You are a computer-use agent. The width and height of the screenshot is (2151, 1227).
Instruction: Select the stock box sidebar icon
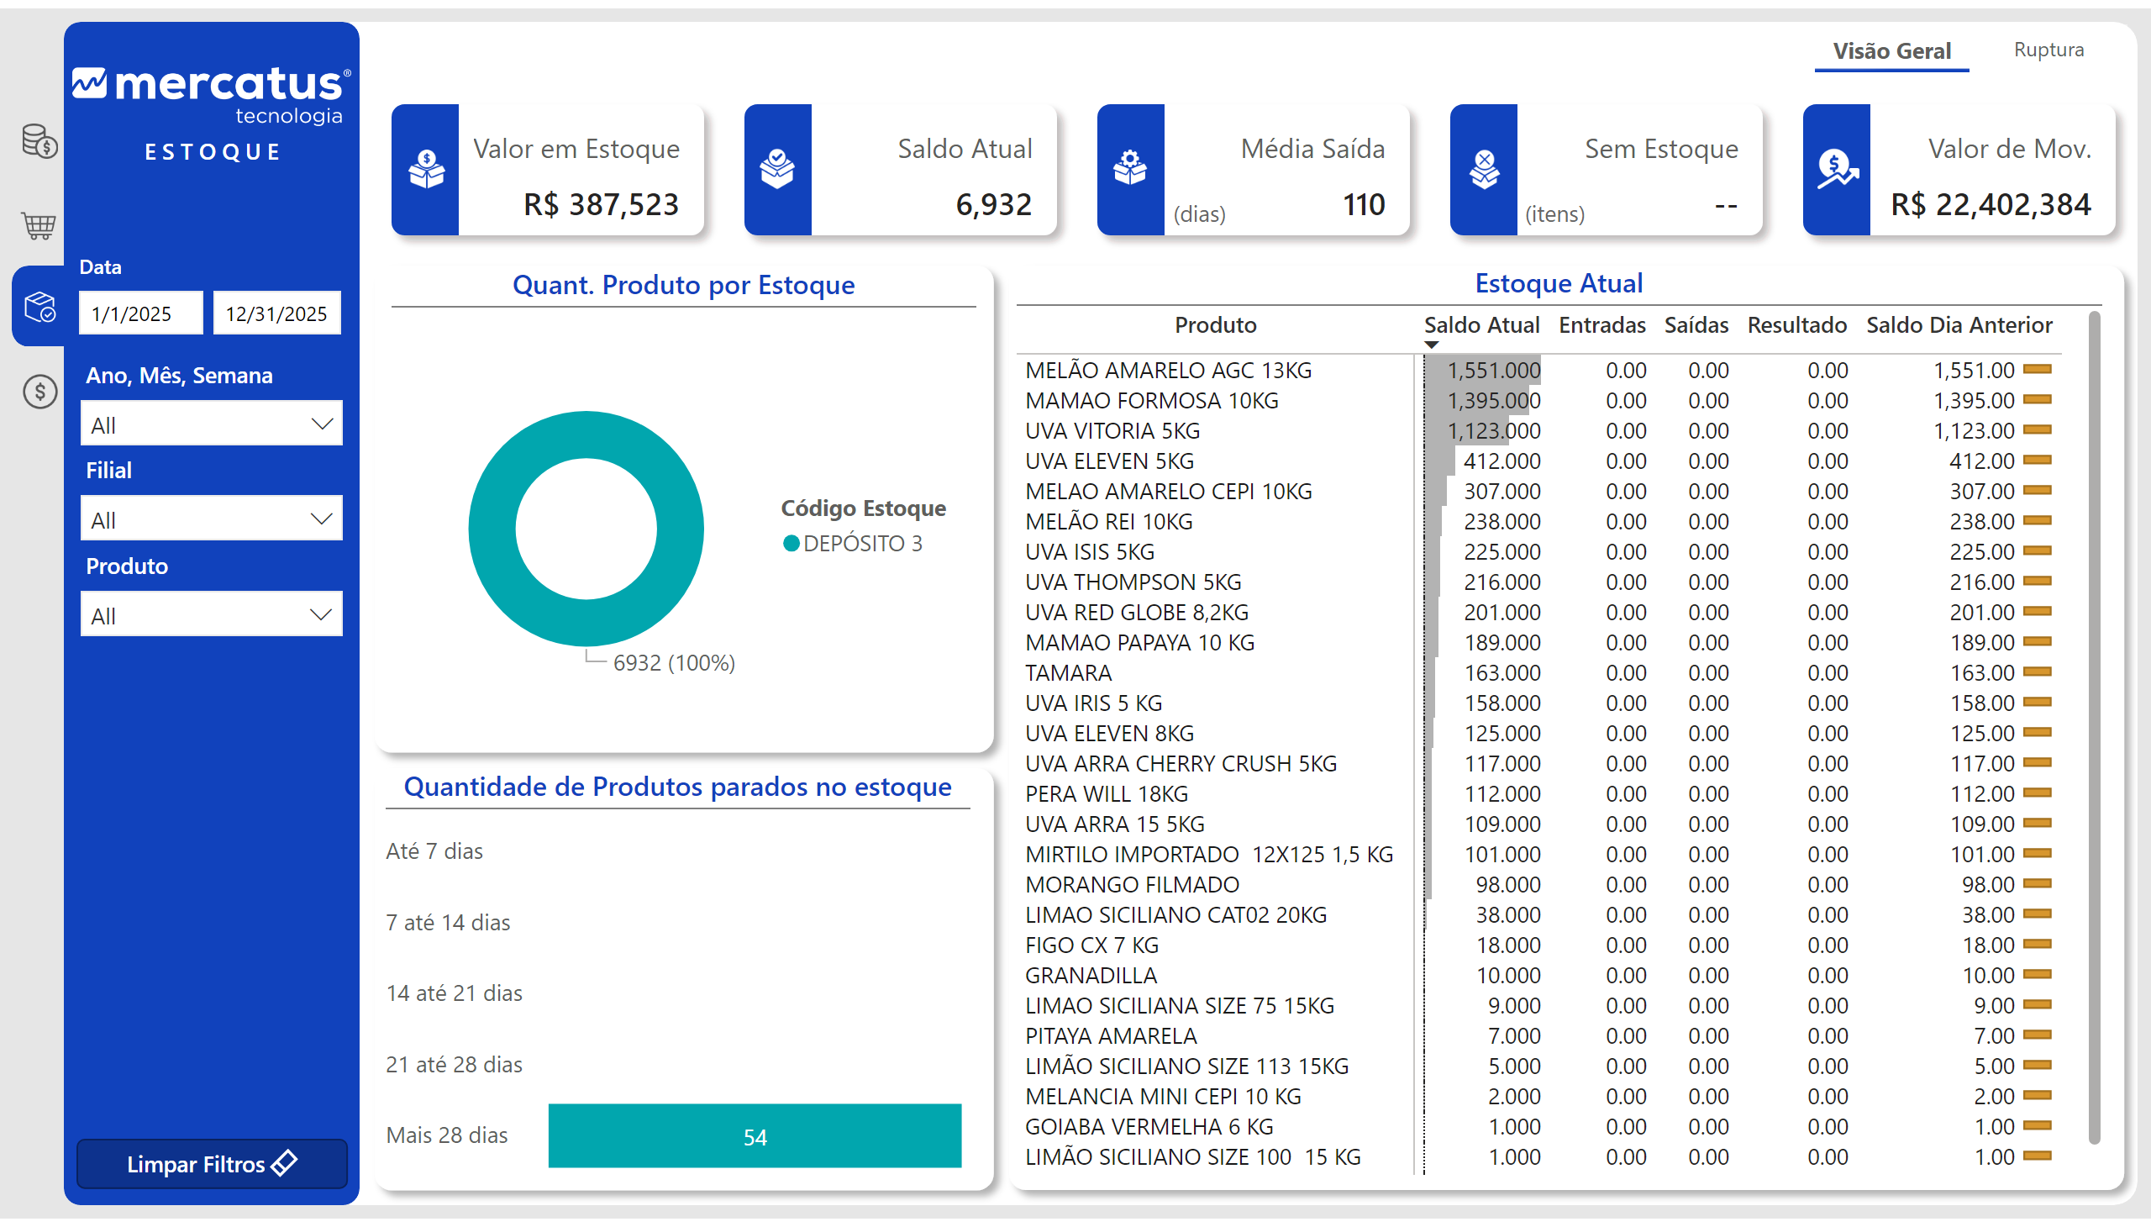point(39,307)
